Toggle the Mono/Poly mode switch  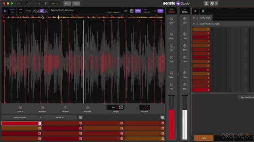pos(13,11)
